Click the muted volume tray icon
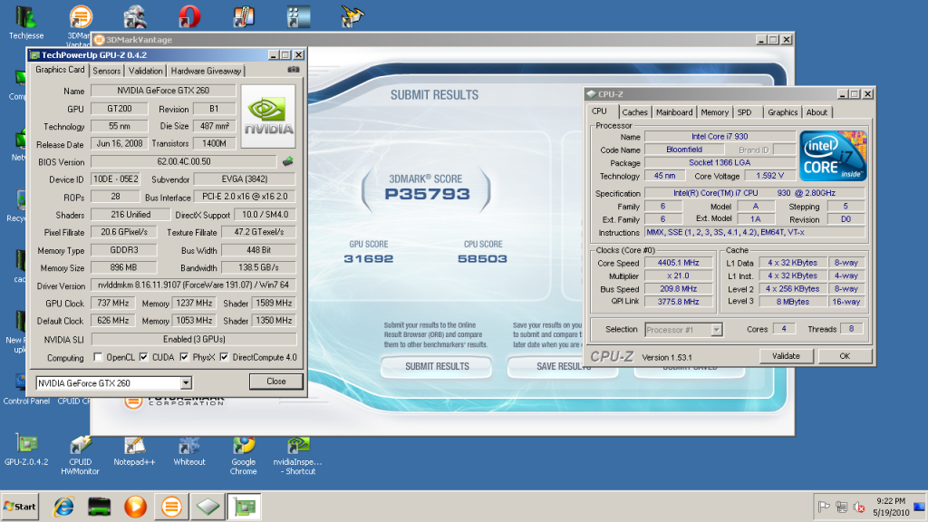 859,507
